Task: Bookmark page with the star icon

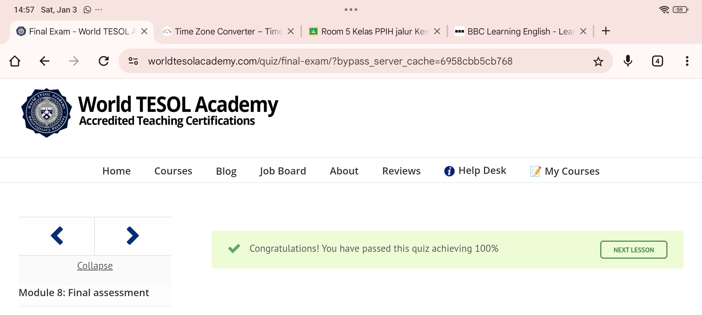Action: point(598,61)
